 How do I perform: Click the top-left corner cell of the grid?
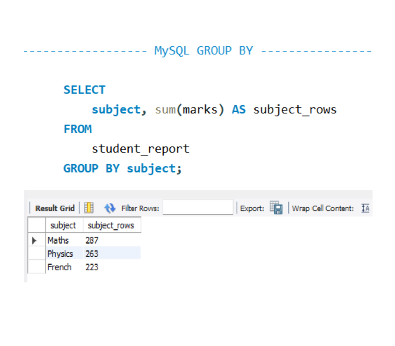click(x=37, y=225)
